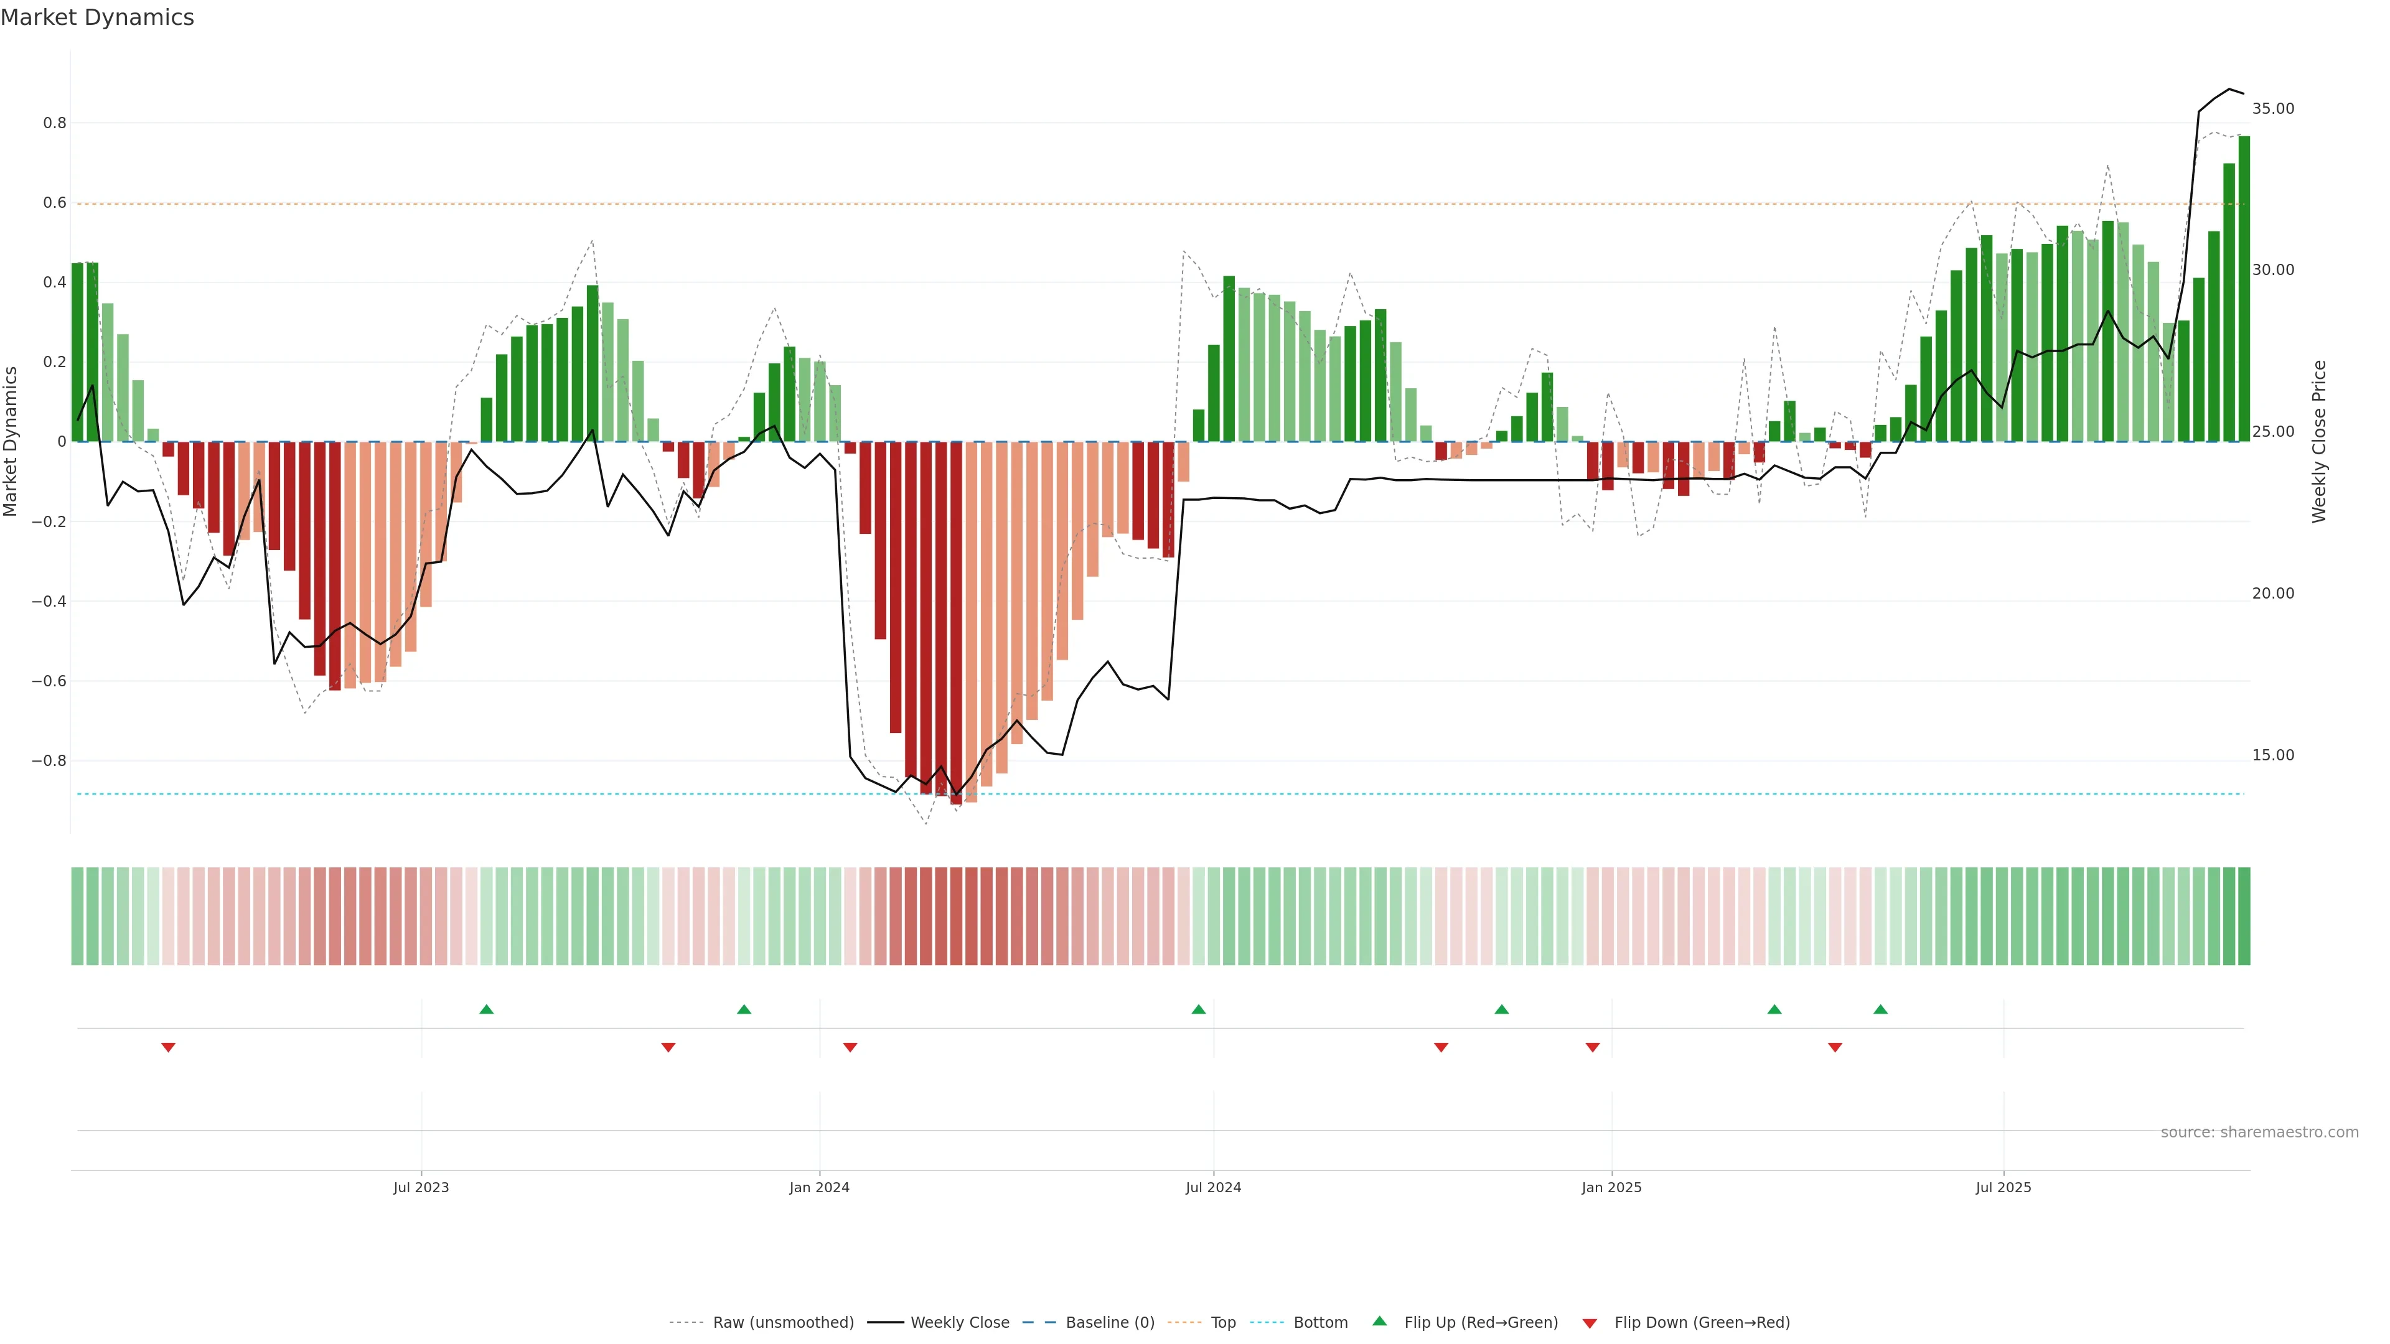
Task: Click the red flip-down marker just before Jan 2025
Action: point(1592,1047)
